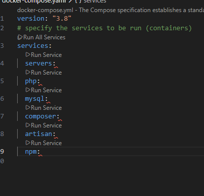The height and width of the screenshot is (196, 204).
Task: Click the play icon beside Run All Services
Action: (x=20, y=37)
